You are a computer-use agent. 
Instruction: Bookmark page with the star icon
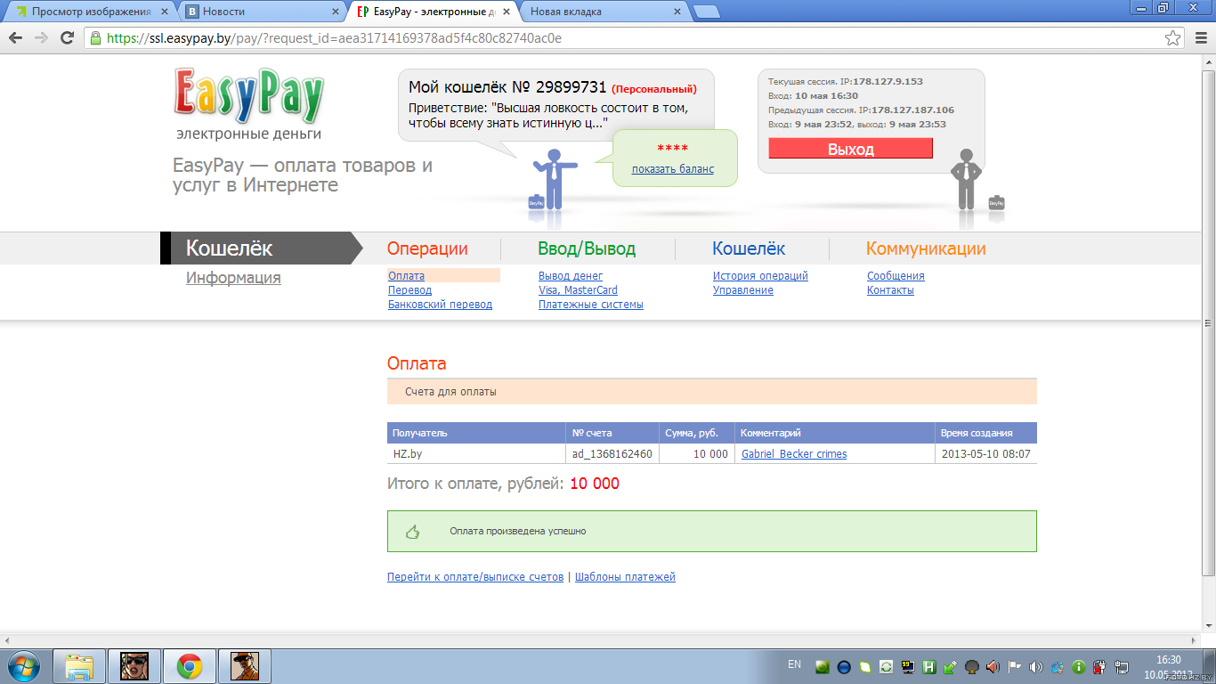[x=1173, y=38]
